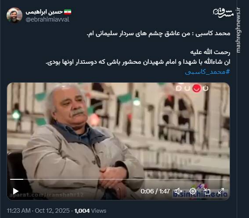Open the author display name حسین ابراهیمی
The image size is (249, 218).
(x=44, y=12)
